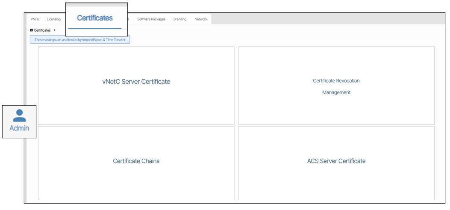Select the tab partly hidden behind Certificates callout

click(x=128, y=19)
